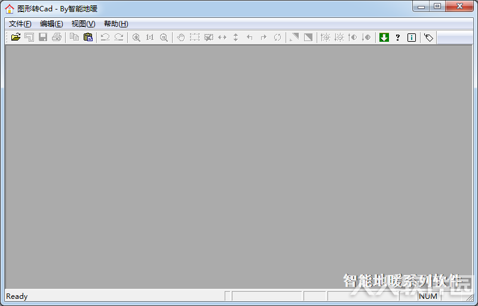Click the circular rotate arrows icon
Screen dimensions: 478x306
[277, 37]
